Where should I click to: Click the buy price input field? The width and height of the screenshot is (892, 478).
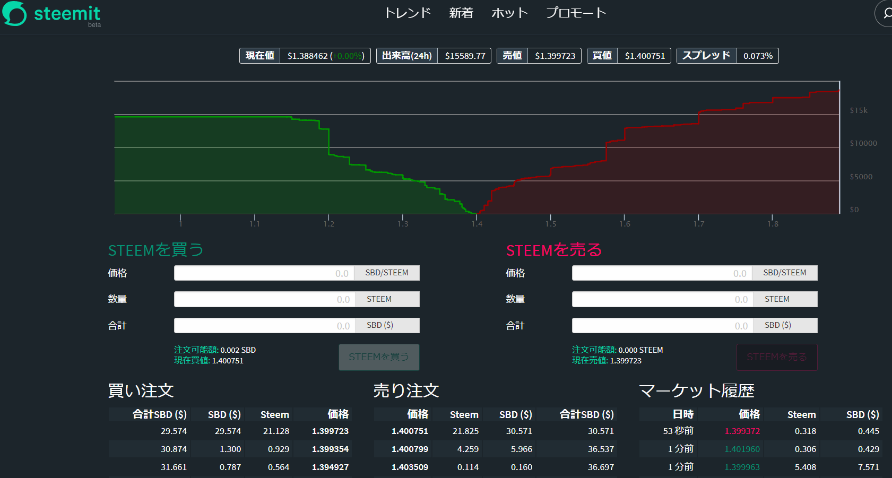point(264,273)
